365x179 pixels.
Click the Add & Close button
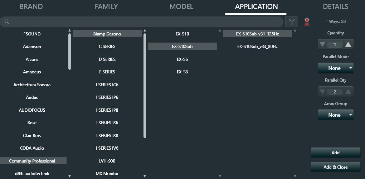click(335, 167)
